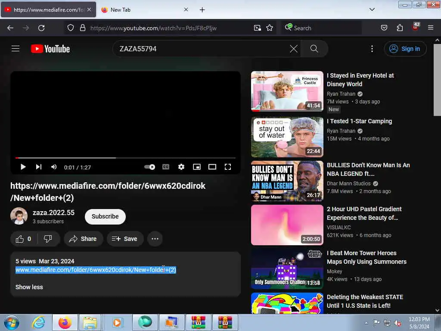Collapse the description with Show less
This screenshot has width=441, height=331.
pos(29,287)
